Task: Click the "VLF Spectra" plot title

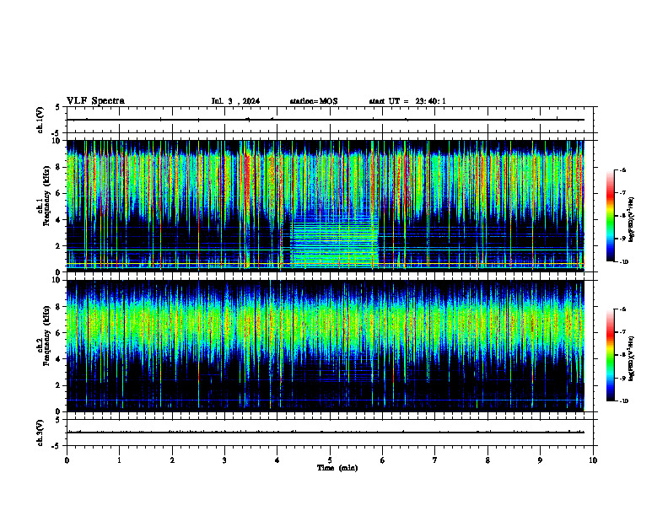Action: (x=95, y=101)
